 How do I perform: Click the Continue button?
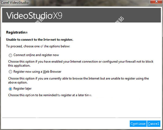coord(138,124)
